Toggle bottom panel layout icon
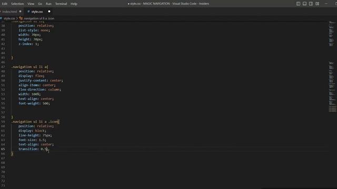 point(304,4)
